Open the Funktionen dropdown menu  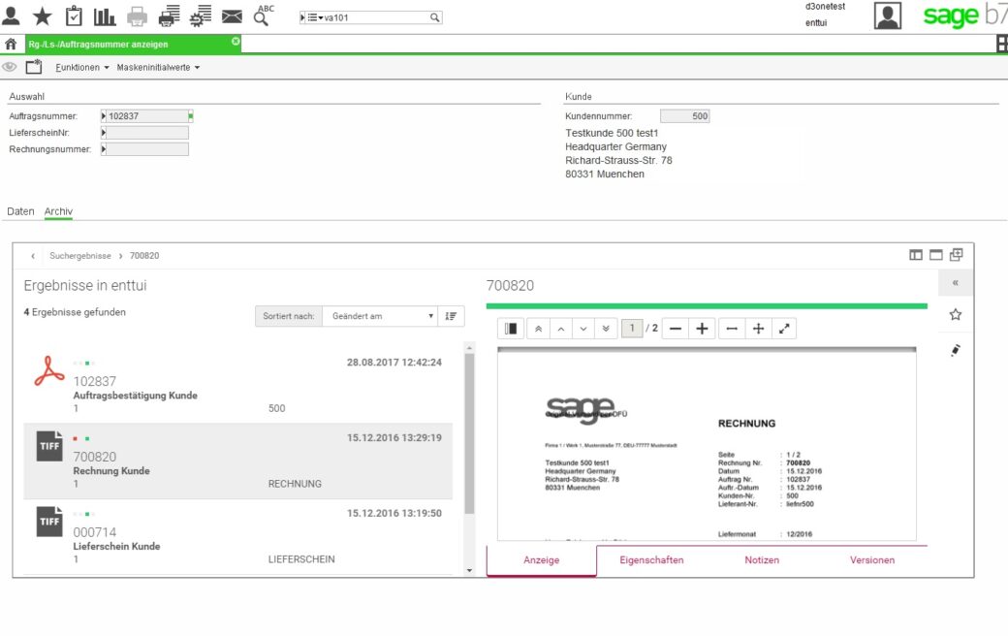pos(82,67)
